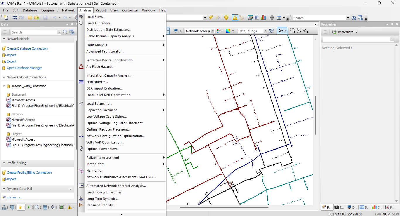
Task: Click the tag label display icon
Action: point(271,31)
